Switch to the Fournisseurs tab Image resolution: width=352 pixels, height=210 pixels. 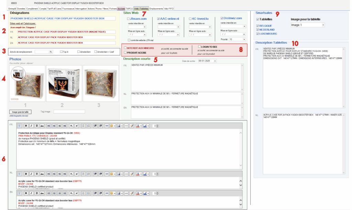[x=69, y=8]
